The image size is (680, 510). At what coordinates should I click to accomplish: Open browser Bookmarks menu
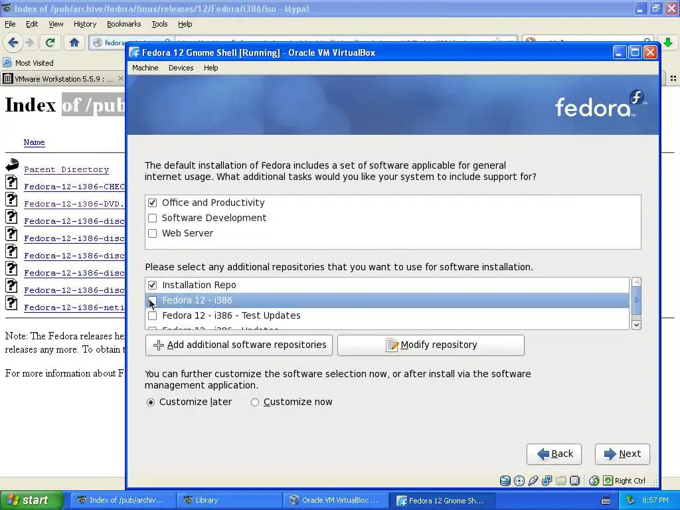point(124,24)
